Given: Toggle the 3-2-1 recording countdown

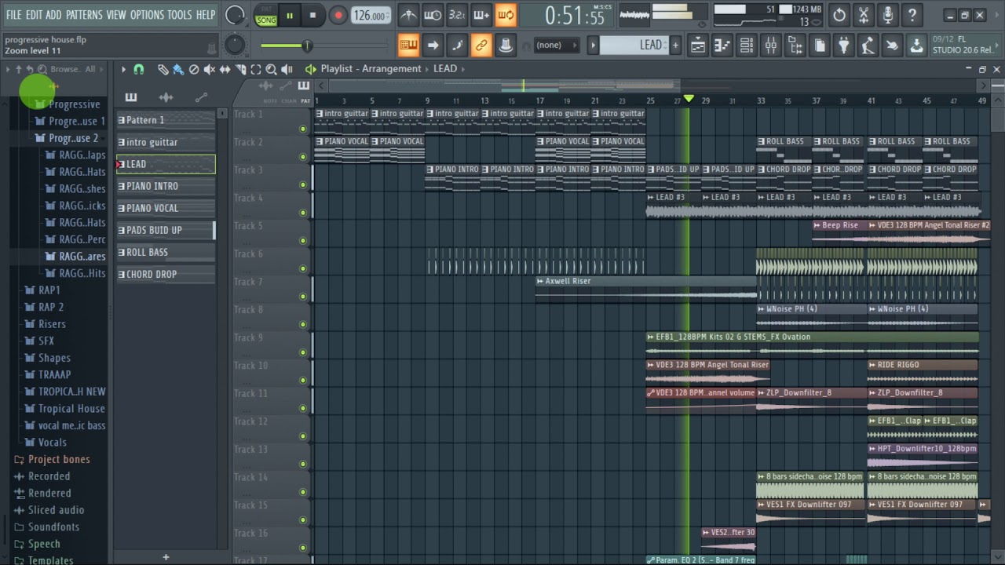Looking at the screenshot, I should point(457,14).
